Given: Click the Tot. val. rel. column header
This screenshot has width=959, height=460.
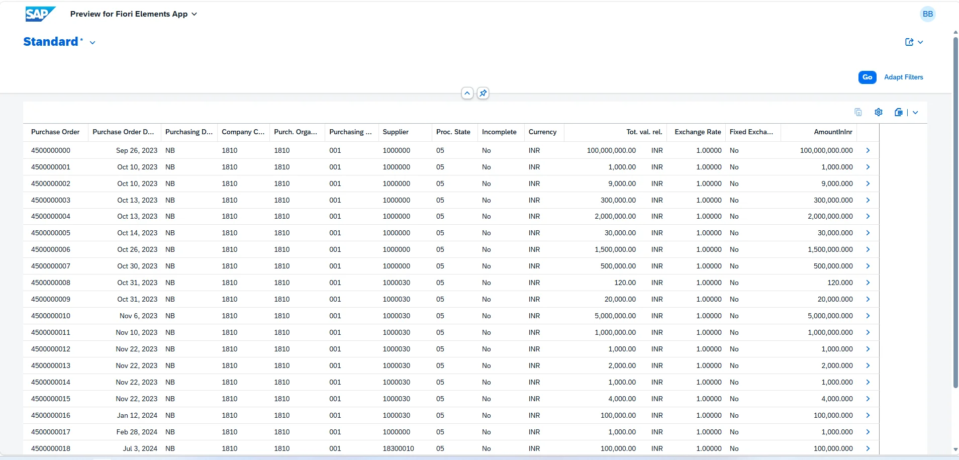Looking at the screenshot, I should click(616, 132).
